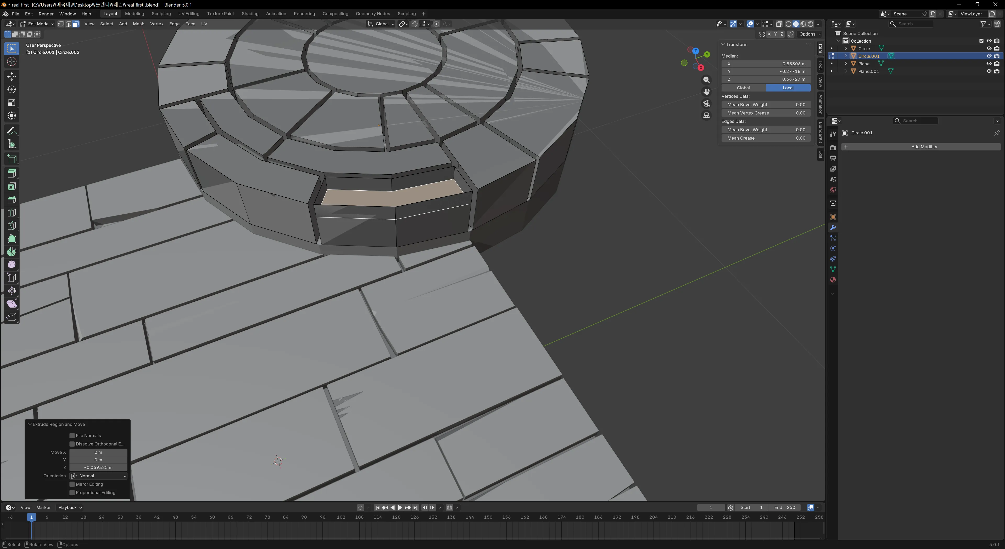This screenshot has height=549, width=1005.
Task: Click the Move Z value field
Action: pos(98,468)
